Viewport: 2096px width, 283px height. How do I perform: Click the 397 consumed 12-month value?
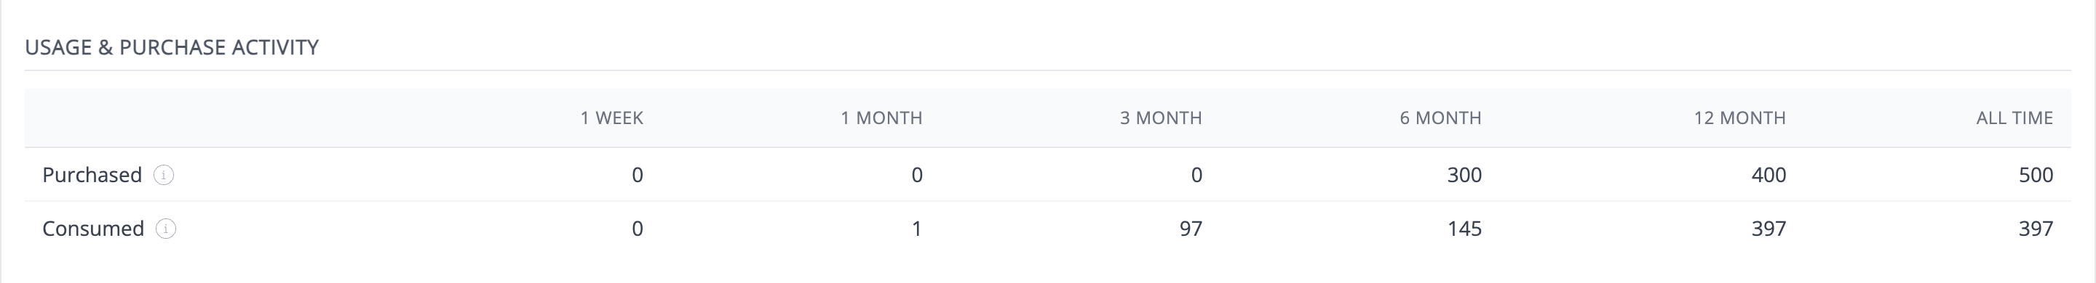coord(1769,229)
